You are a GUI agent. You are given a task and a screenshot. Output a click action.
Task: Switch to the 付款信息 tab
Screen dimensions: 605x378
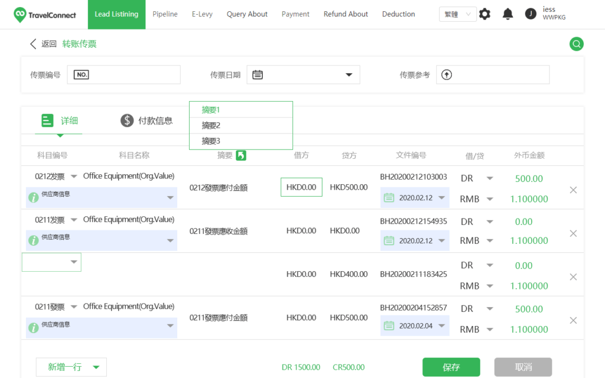coord(147,120)
